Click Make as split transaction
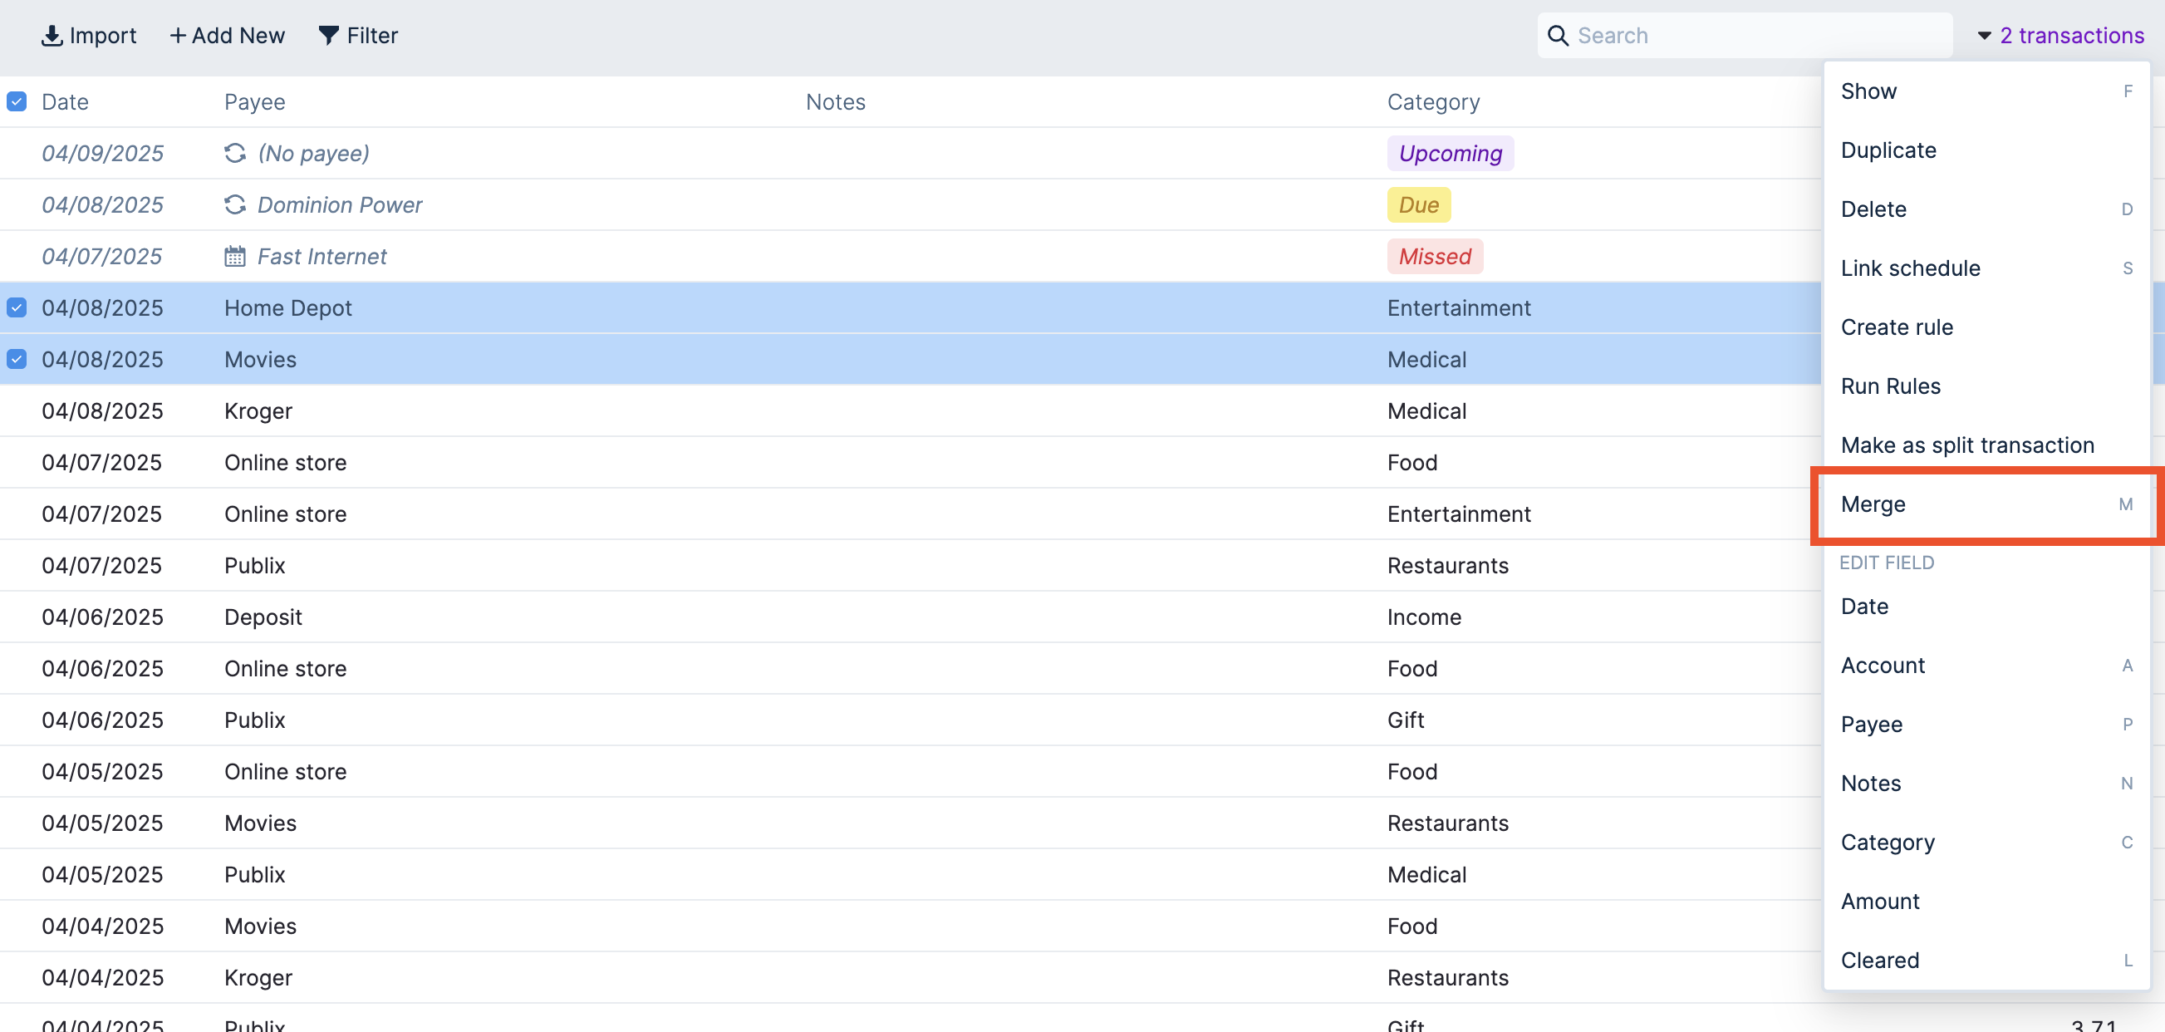The width and height of the screenshot is (2165, 1032). pos(1966,445)
